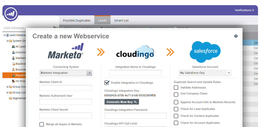Select the Leads tab
This screenshot has height=127, width=261.
(102, 20)
